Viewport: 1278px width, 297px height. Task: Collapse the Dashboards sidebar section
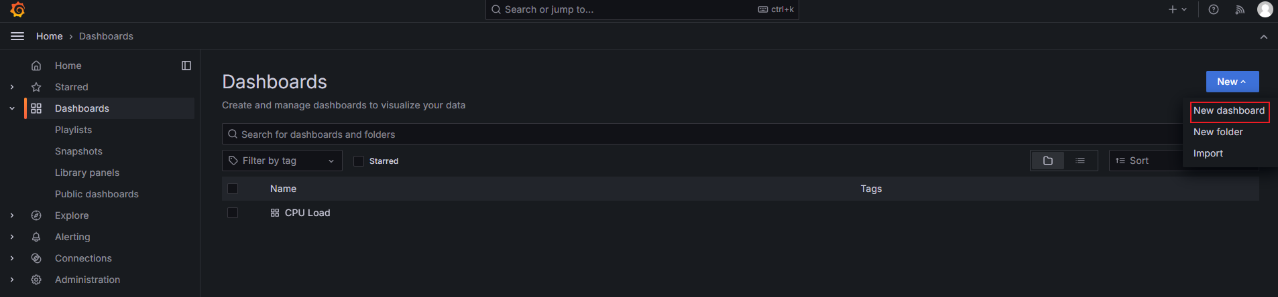point(12,108)
